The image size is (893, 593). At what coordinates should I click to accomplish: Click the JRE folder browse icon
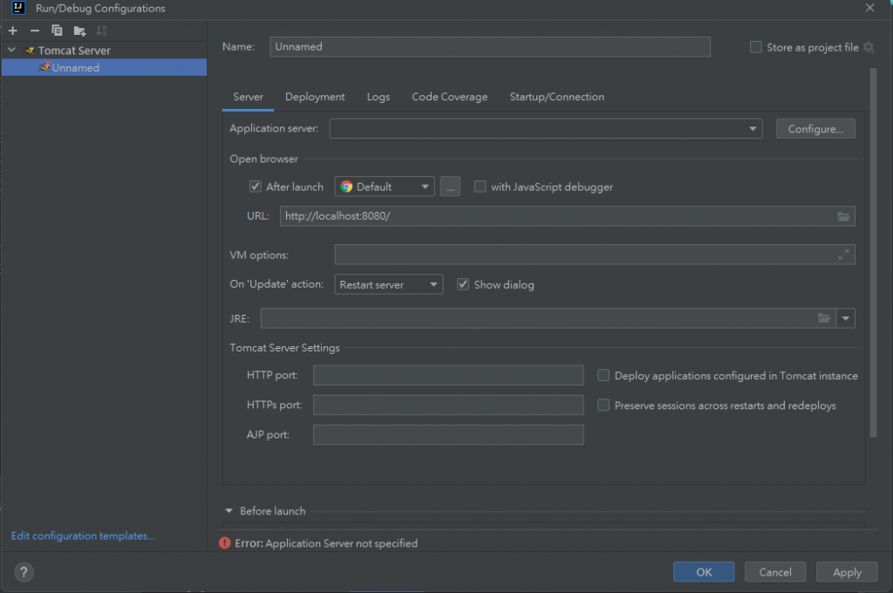coord(824,318)
